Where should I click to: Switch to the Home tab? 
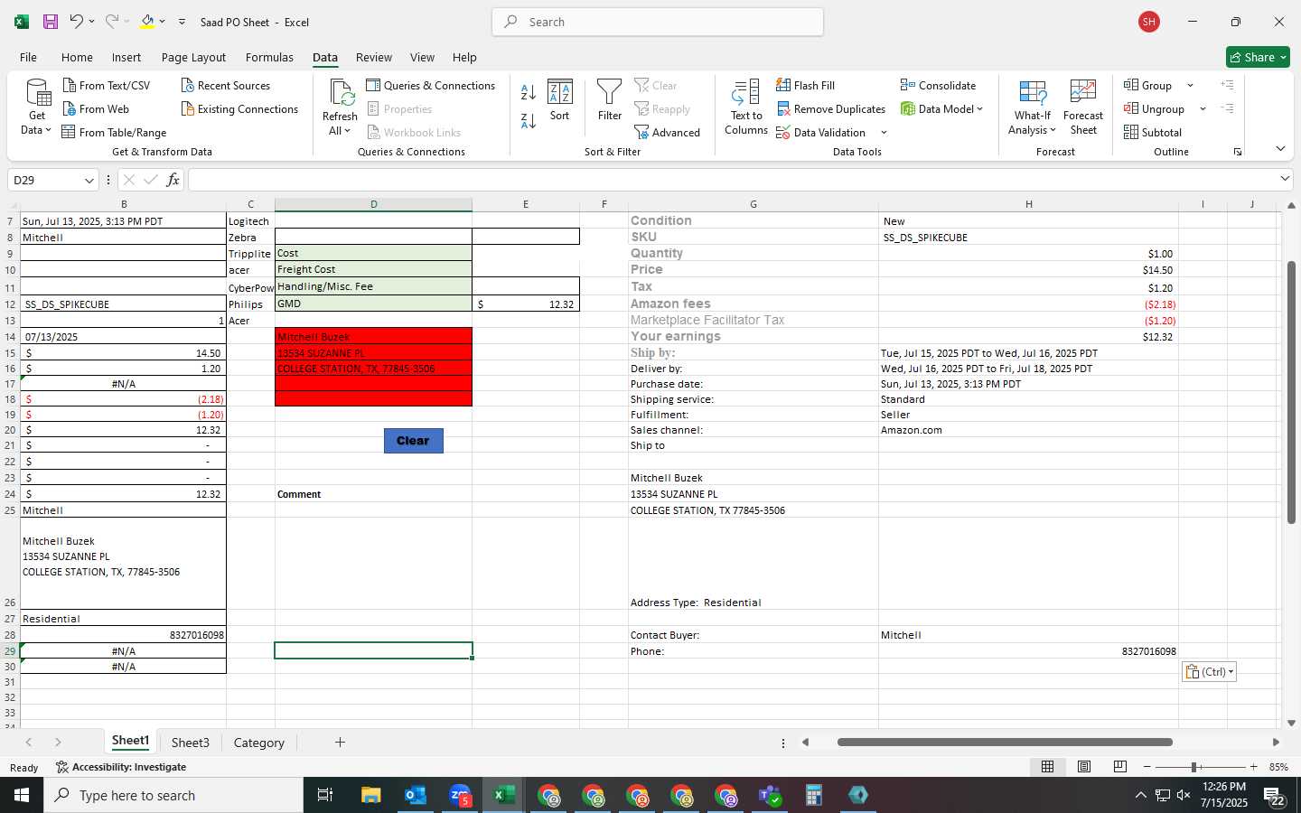[77, 57]
